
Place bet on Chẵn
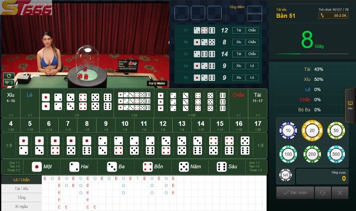[238, 103]
